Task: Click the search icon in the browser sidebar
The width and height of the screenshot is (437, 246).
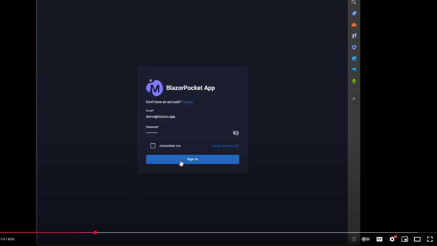Action: (x=354, y=2)
